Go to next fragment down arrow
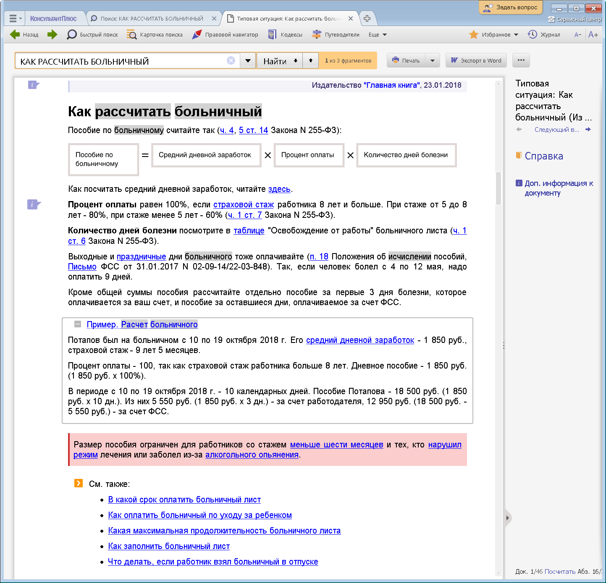This screenshot has height=583, width=606. pyautogui.click(x=296, y=61)
